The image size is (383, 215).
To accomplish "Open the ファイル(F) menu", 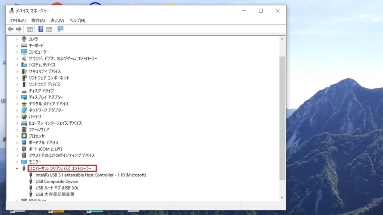I will [x=18, y=21].
